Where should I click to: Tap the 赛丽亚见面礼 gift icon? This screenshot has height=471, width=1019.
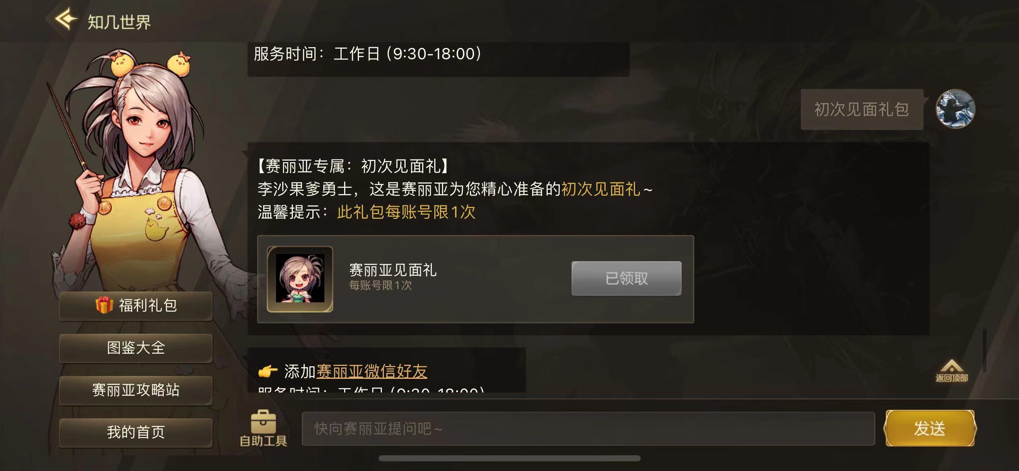(x=300, y=279)
